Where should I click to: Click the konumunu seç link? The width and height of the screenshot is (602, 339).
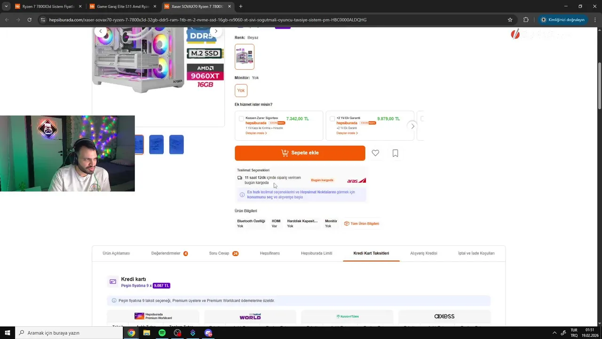pos(260,197)
